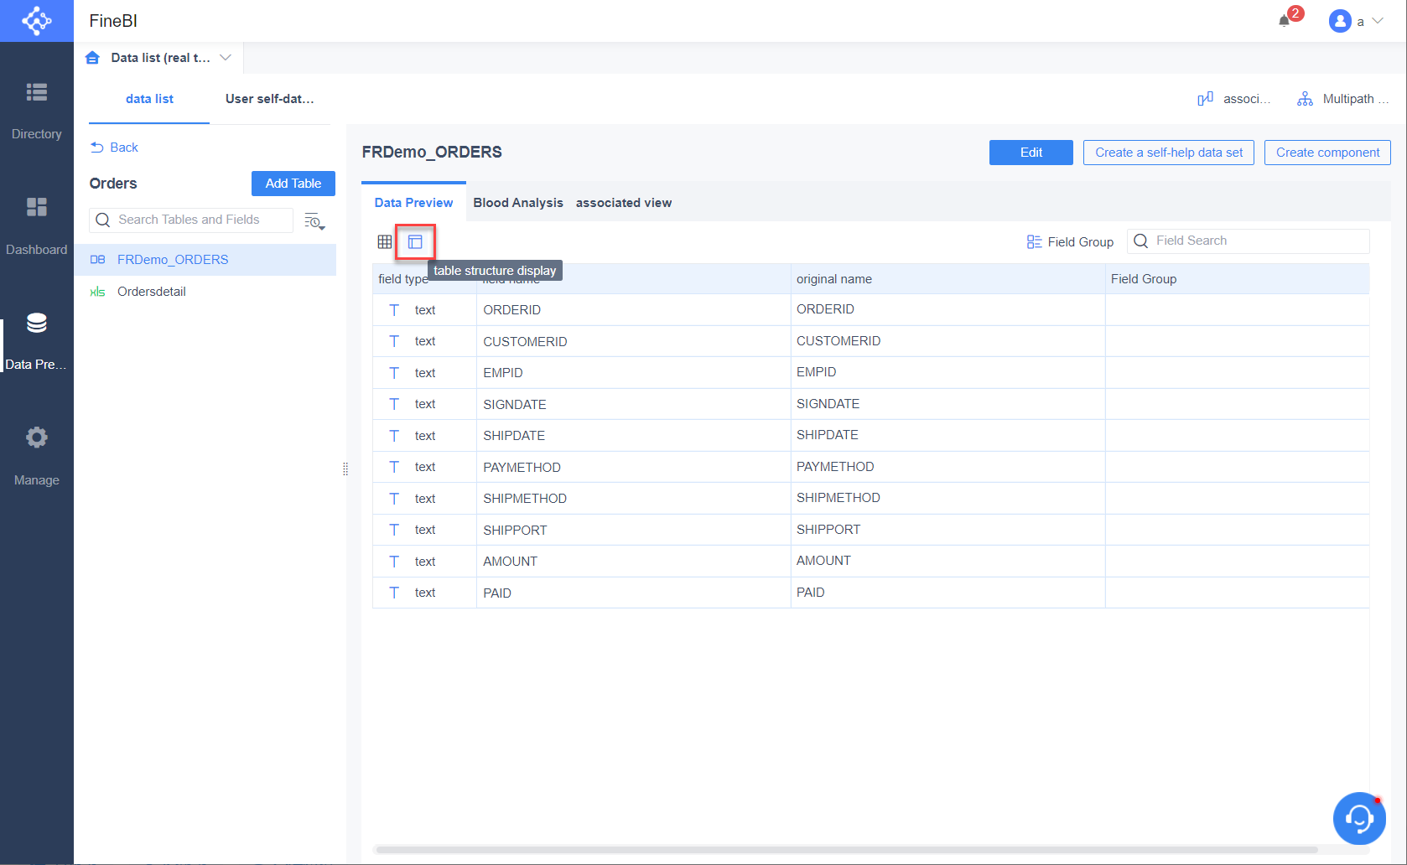1407x865 pixels.
Task: Click the home icon in Data list tab
Action: pyautogui.click(x=92, y=58)
